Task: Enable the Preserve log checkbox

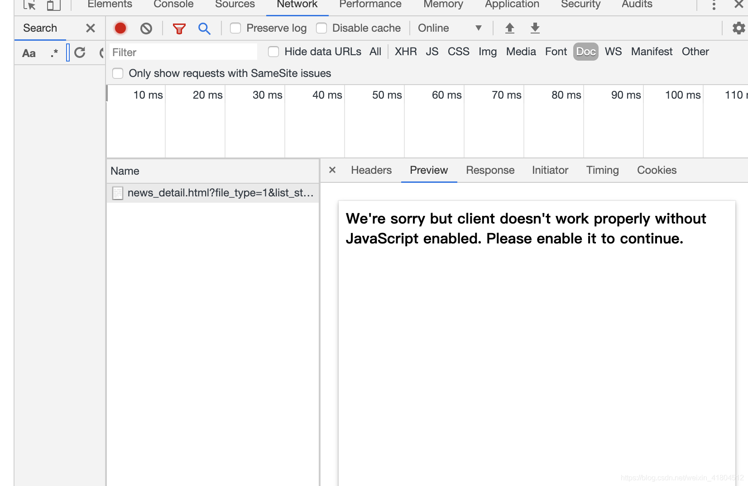Action: tap(235, 28)
